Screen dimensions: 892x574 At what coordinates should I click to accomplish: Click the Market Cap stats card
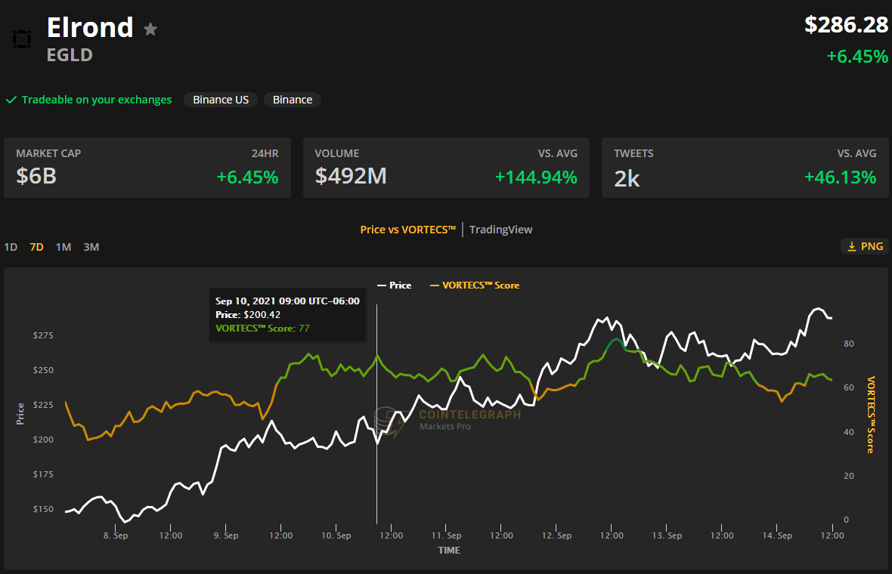click(147, 168)
